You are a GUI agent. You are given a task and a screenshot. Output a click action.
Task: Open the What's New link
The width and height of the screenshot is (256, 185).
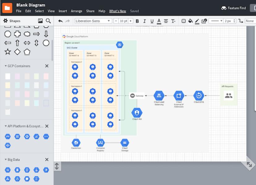pos(117,11)
